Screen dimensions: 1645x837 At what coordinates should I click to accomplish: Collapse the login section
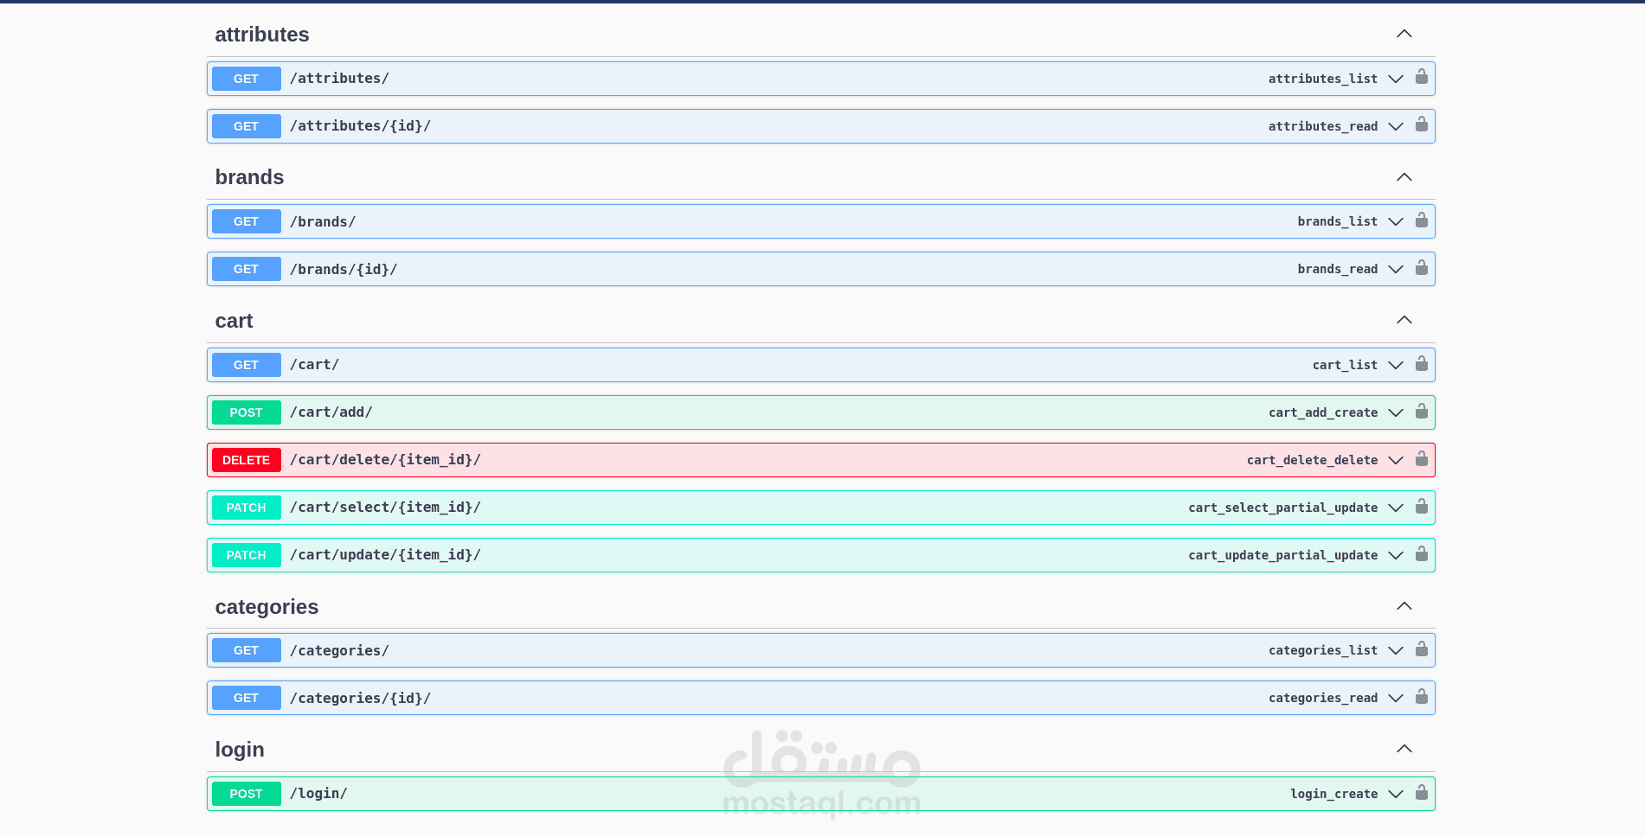[x=1404, y=749]
